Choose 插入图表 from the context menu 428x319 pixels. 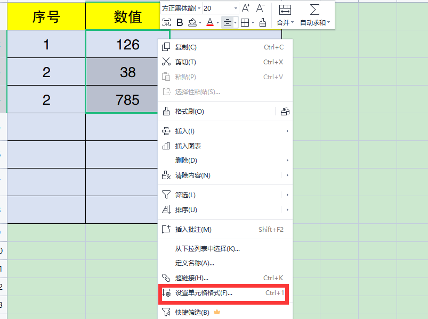pyautogui.click(x=225, y=146)
